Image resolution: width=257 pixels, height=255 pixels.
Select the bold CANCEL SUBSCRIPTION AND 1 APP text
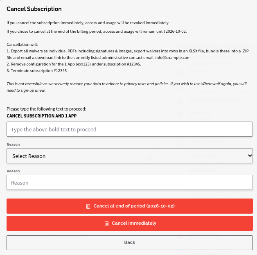point(42,116)
